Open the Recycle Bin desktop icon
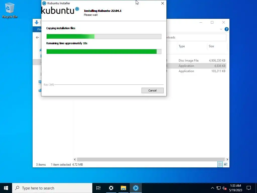Viewport: 257px width, 193px height. (10, 10)
